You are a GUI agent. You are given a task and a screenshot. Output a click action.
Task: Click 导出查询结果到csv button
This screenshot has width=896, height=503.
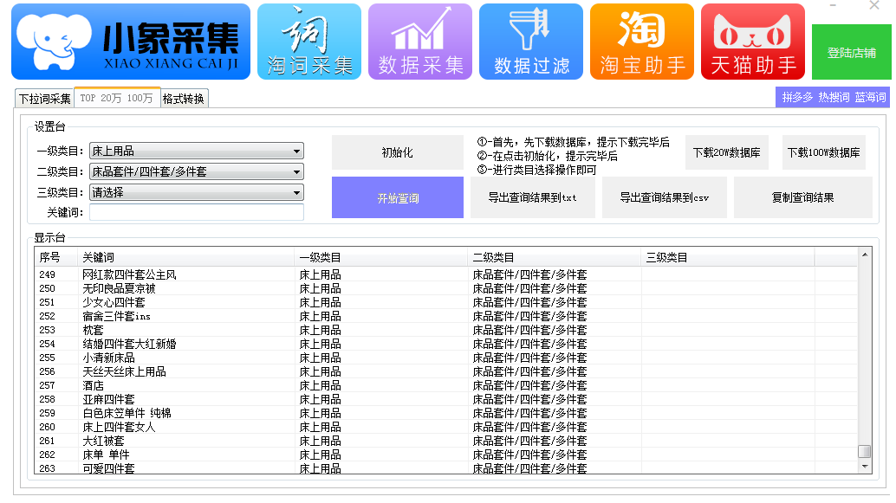[x=665, y=197]
